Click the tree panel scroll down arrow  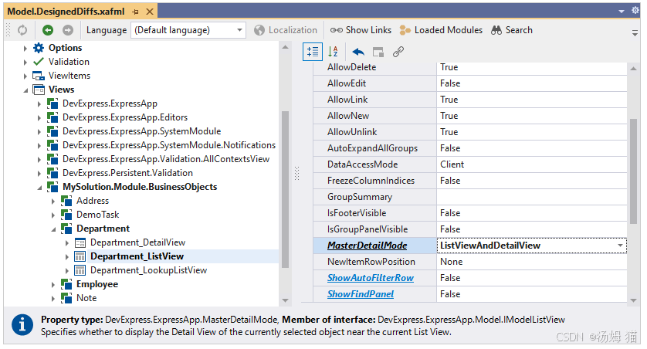(285, 300)
